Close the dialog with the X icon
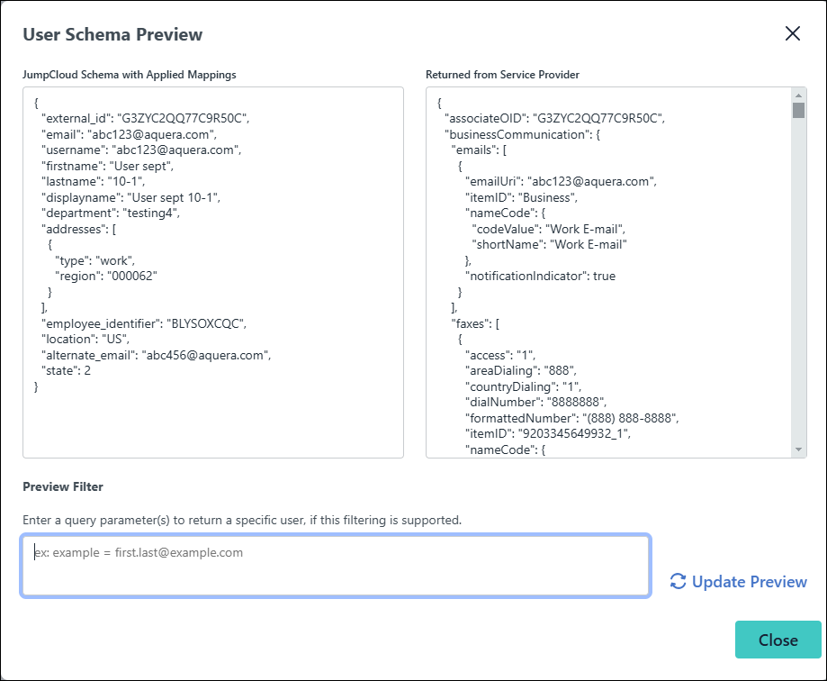 (x=792, y=34)
